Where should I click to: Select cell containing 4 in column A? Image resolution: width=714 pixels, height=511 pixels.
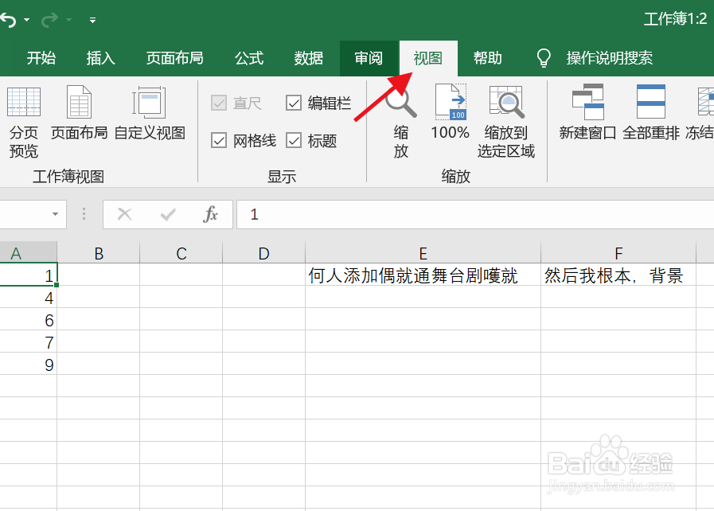pos(28,297)
